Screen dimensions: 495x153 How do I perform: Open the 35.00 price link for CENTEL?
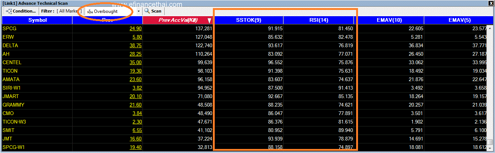(x=136, y=62)
